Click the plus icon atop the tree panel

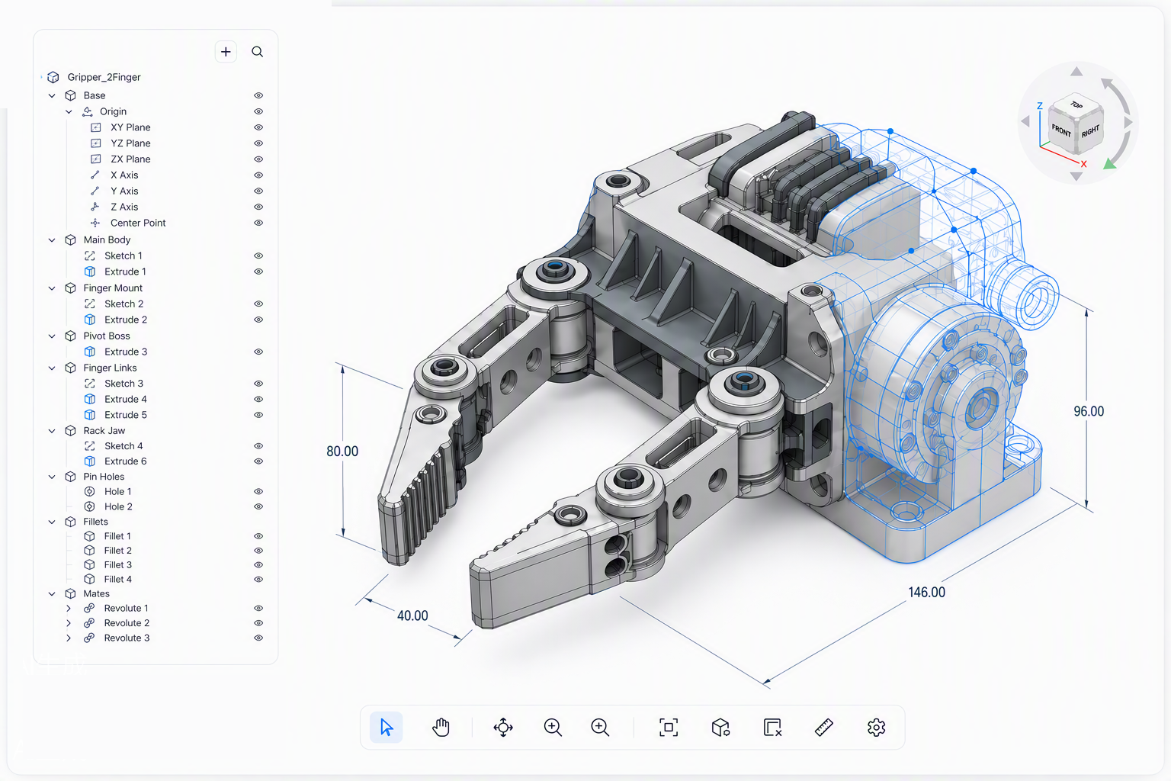pos(226,52)
